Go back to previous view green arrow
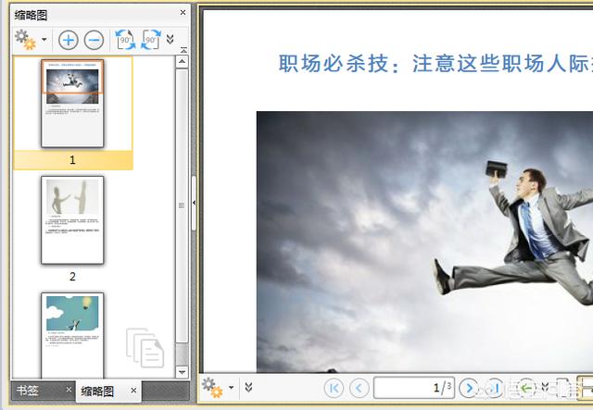The height and width of the screenshot is (410, 593). click(527, 388)
